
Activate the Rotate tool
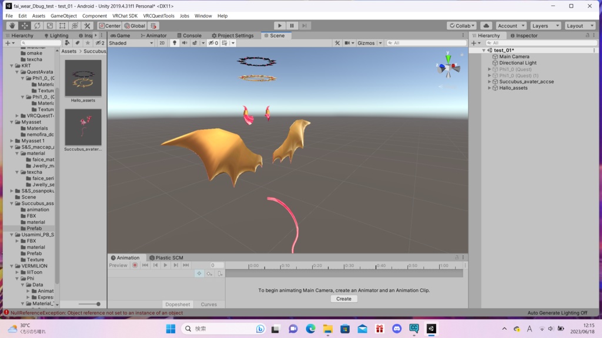tap(38, 26)
